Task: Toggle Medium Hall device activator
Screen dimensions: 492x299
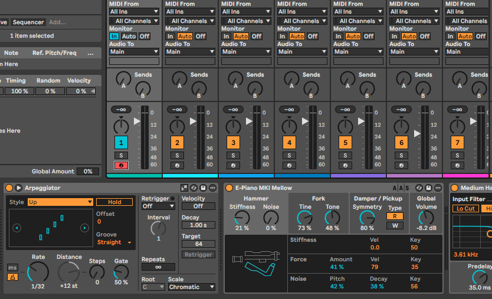Action: (x=454, y=188)
